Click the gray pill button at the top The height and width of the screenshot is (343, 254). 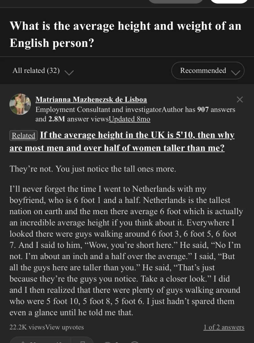click(x=176, y=1)
